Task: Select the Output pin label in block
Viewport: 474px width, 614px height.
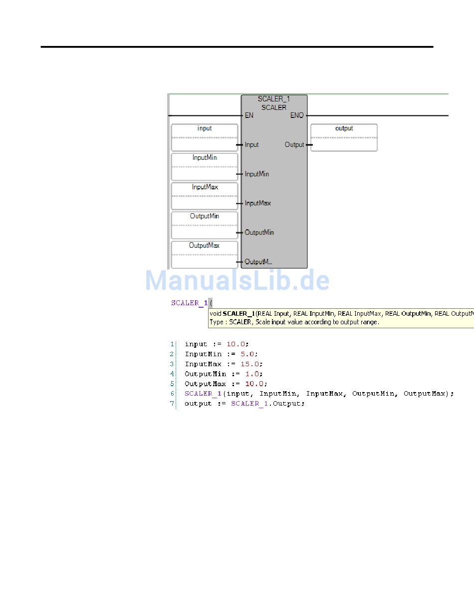Action: (294, 145)
